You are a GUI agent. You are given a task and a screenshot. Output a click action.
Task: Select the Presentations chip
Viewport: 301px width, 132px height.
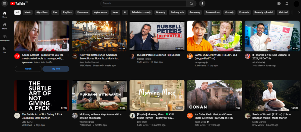click(x=213, y=12)
